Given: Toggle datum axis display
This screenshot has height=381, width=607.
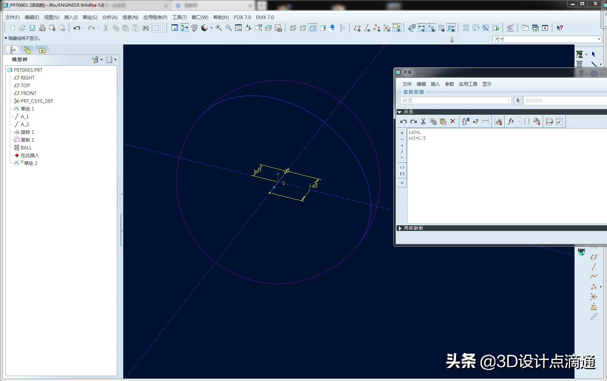Looking at the screenshot, I should tap(367, 28).
